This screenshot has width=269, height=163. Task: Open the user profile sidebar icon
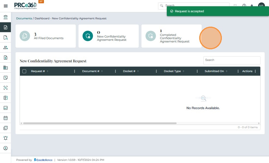coord(5,148)
